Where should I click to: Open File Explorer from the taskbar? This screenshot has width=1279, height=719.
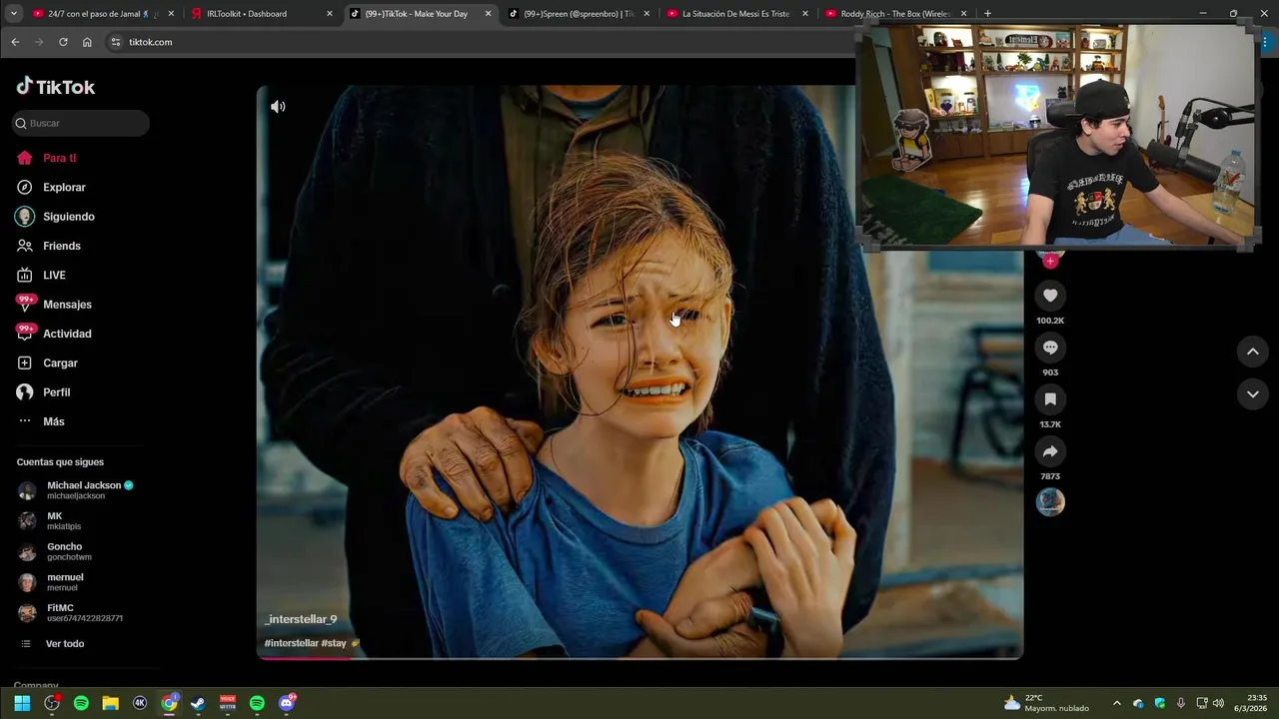click(110, 703)
